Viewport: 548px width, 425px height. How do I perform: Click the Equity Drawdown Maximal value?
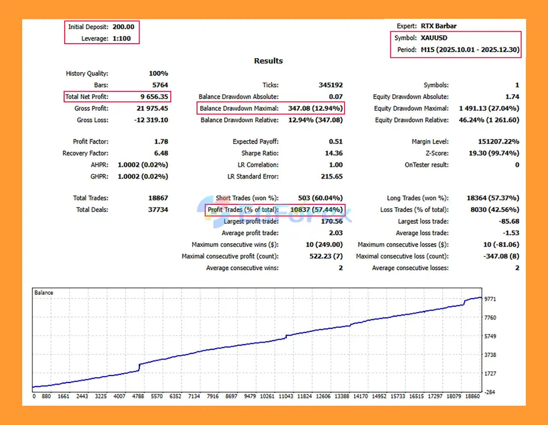[489, 109]
